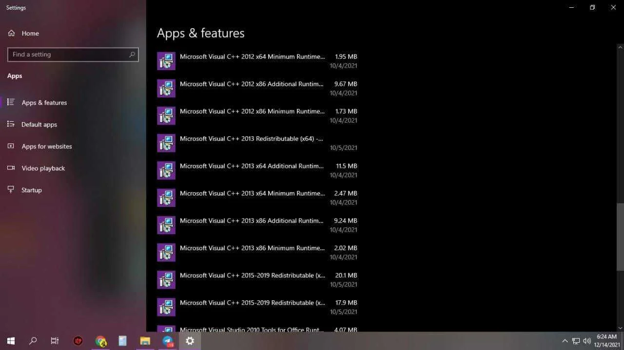Viewport: 624px width, 350px height.
Task: Click icon of Visual C++ 2012 x86 Additional Runtime
Action: [x=166, y=89]
